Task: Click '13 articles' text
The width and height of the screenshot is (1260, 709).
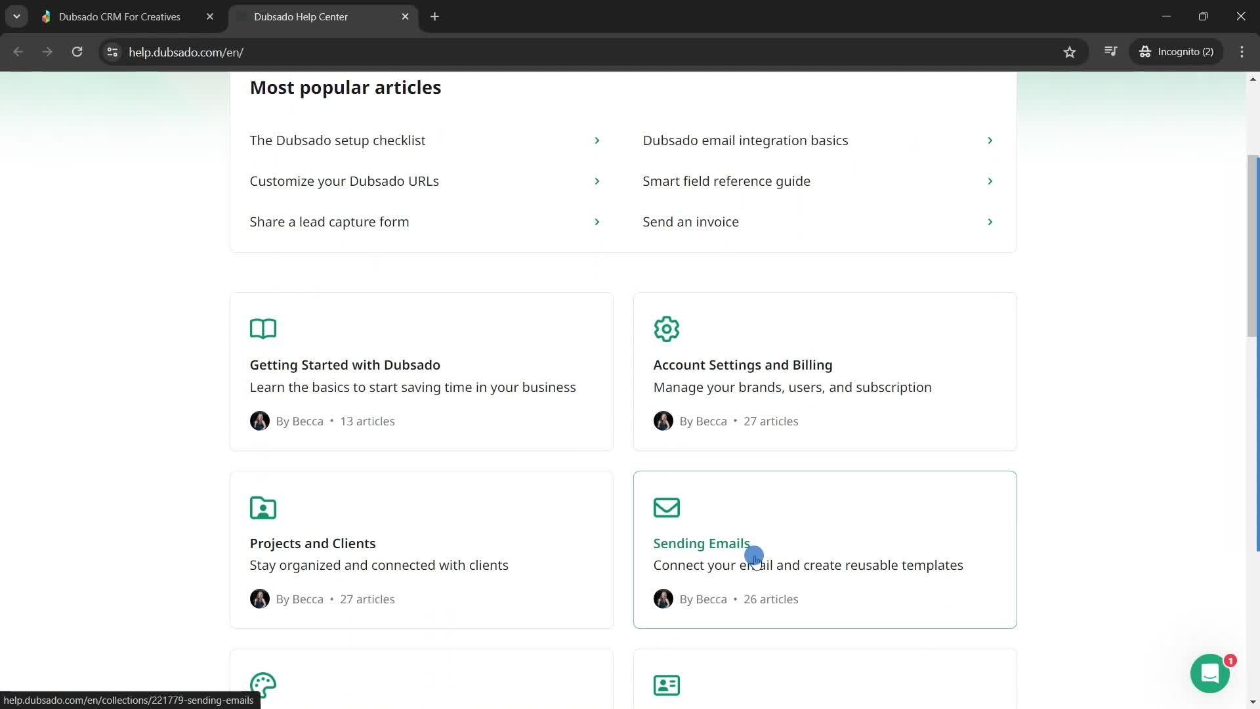Action: (x=367, y=421)
